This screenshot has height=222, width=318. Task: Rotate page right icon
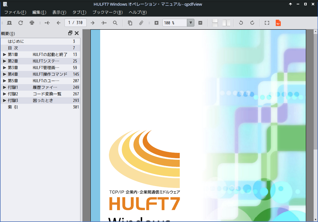click(252, 23)
